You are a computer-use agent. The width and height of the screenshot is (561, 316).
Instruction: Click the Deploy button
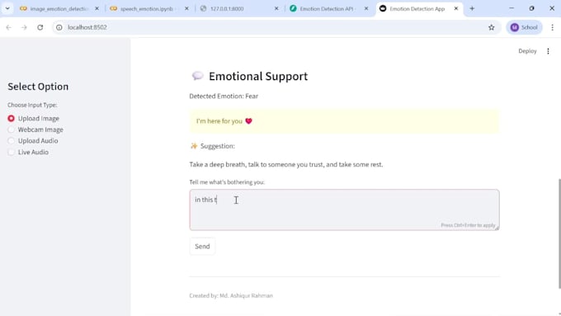(x=527, y=51)
